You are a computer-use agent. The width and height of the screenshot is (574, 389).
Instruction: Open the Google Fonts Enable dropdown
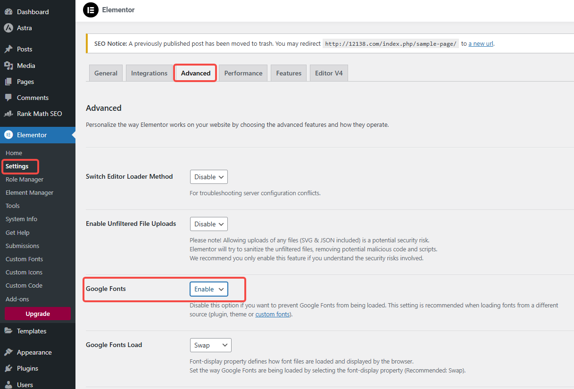coord(208,289)
